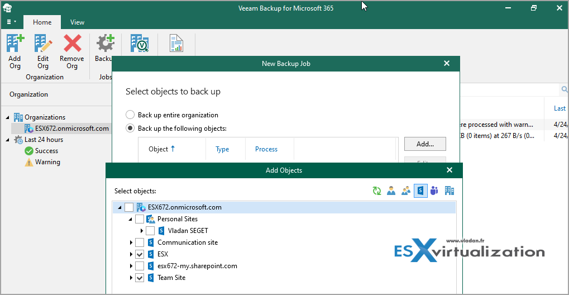Switch to the View ribbon tab

[77, 22]
